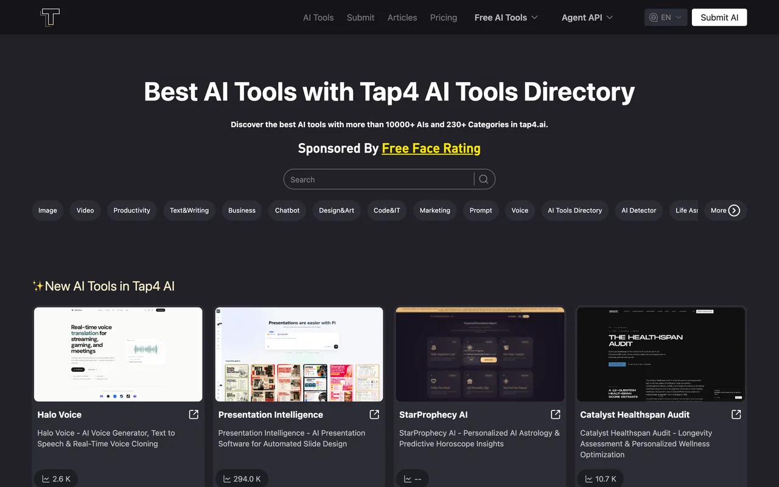Click the Tap4 AI logo icon
Viewport: 779px width, 487px height.
click(x=50, y=17)
